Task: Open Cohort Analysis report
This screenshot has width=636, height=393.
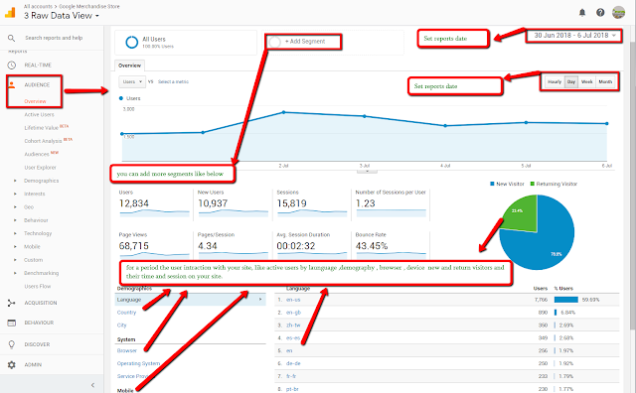Action: (x=43, y=141)
